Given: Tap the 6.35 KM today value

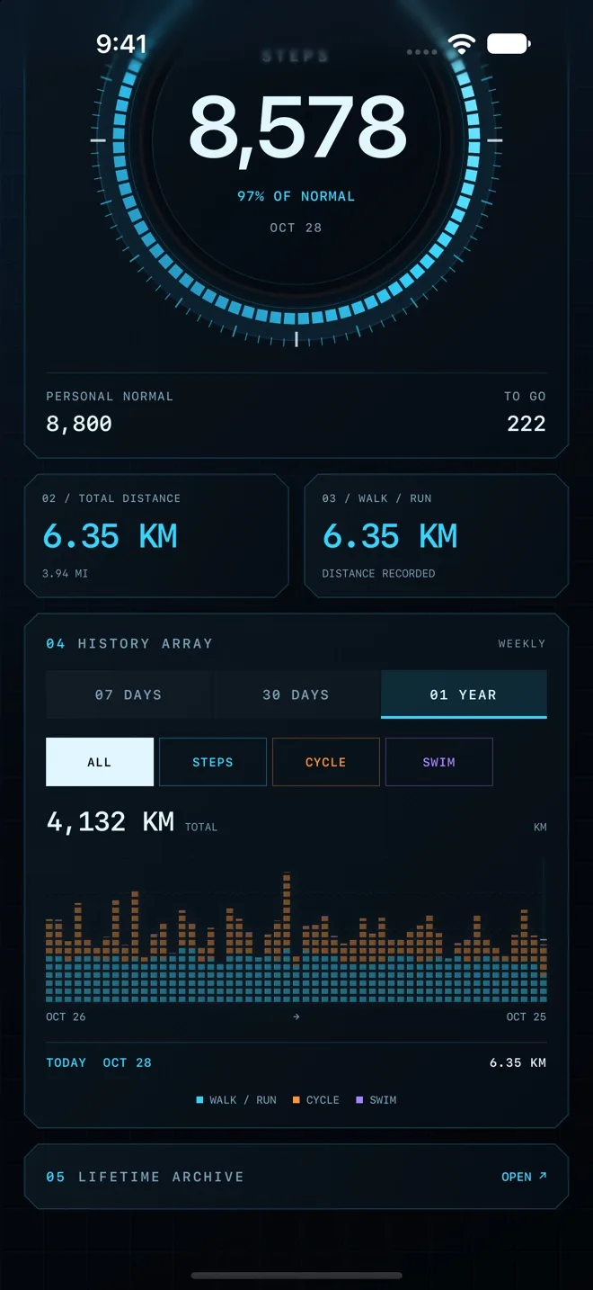Looking at the screenshot, I should point(518,1062).
